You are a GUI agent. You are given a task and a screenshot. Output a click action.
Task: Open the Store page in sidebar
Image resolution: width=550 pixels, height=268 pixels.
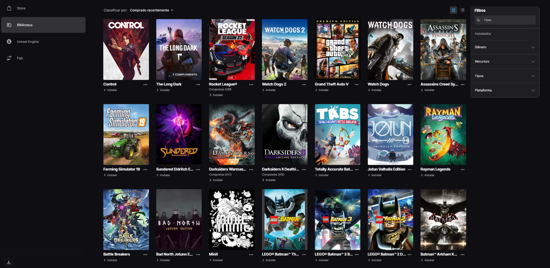(x=43, y=8)
